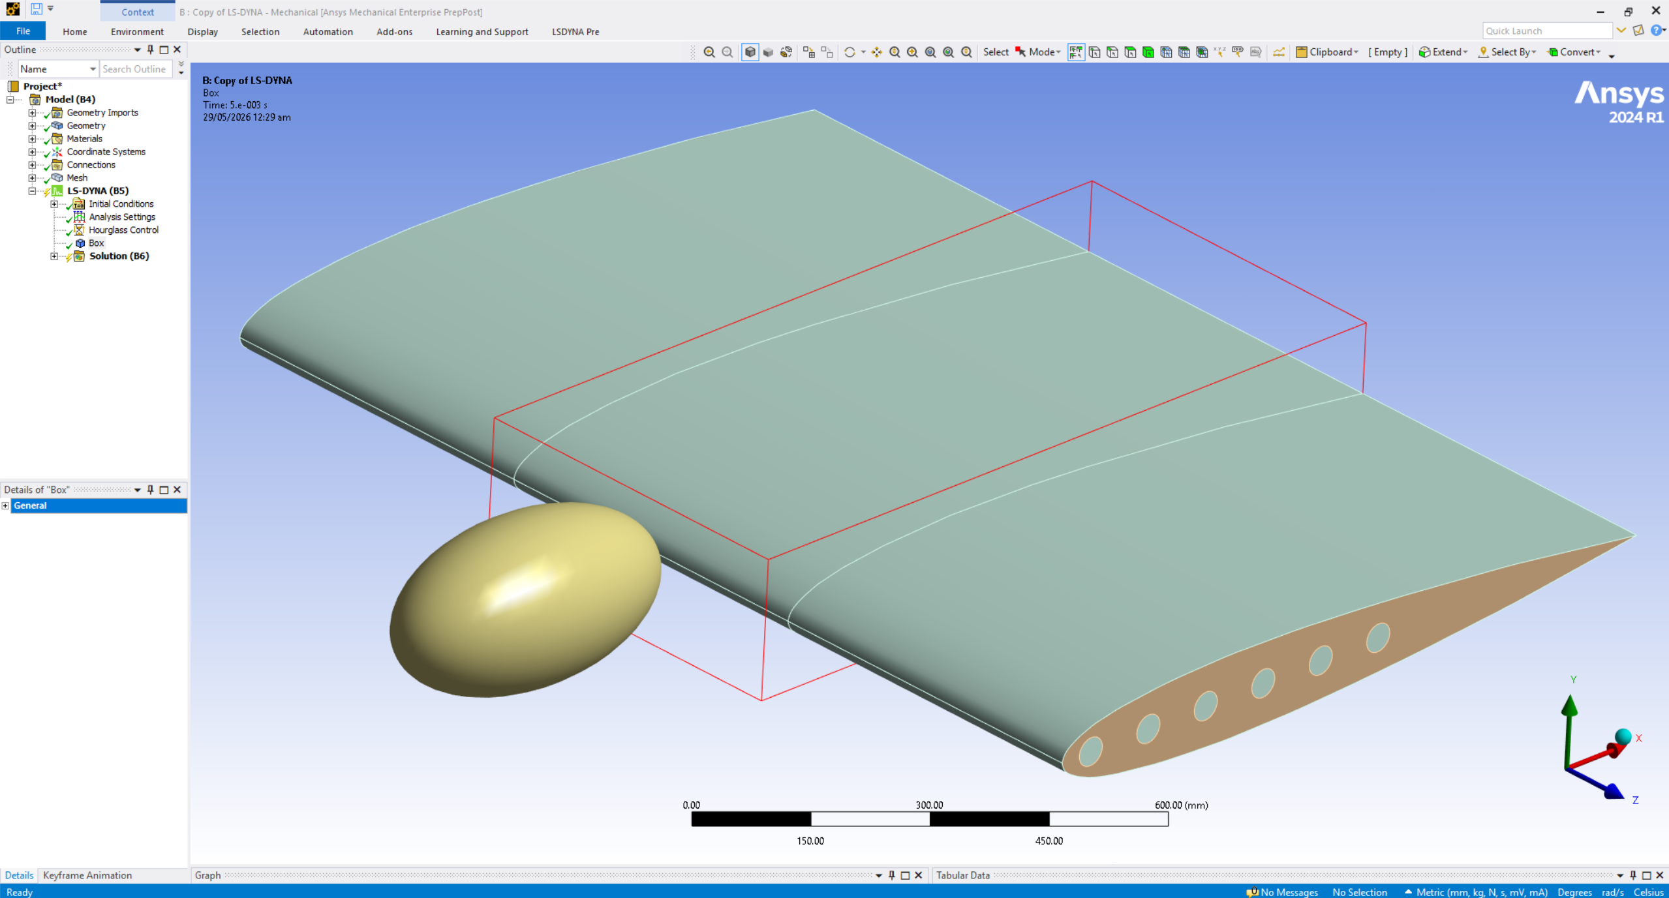Screen dimensions: 1669x898
Task: Click the No Messages status indicator
Action: coord(1283,891)
